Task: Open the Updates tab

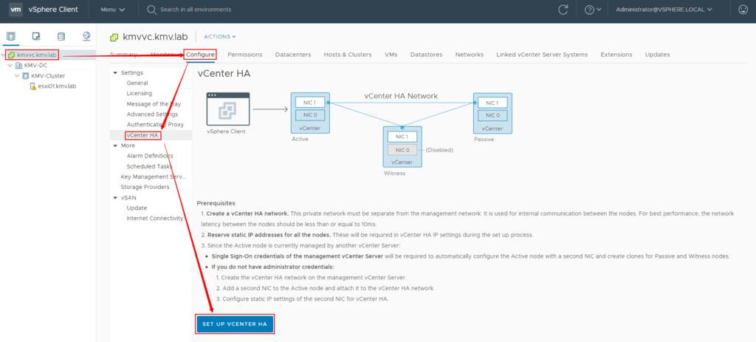Action: pyautogui.click(x=658, y=55)
